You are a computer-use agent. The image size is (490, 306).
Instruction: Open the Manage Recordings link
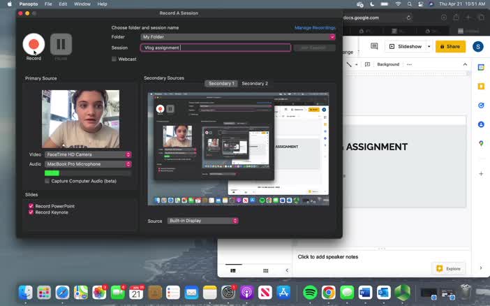pyautogui.click(x=315, y=28)
